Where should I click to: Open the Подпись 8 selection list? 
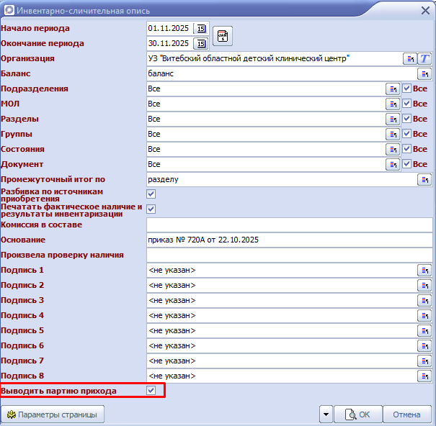click(x=424, y=376)
